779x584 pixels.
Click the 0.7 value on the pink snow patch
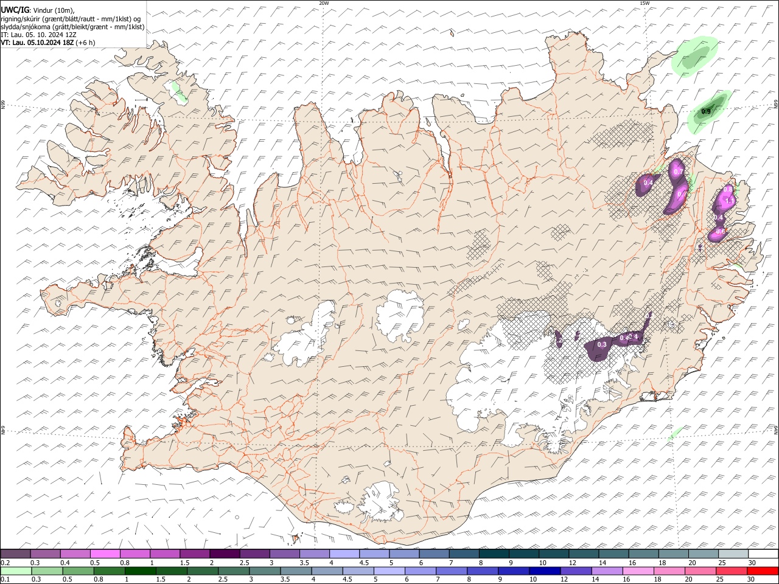click(679, 172)
